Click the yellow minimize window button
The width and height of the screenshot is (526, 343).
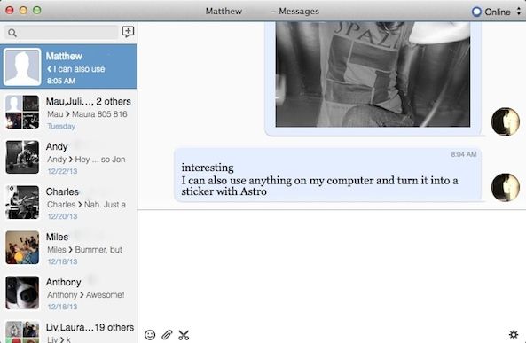point(23,11)
